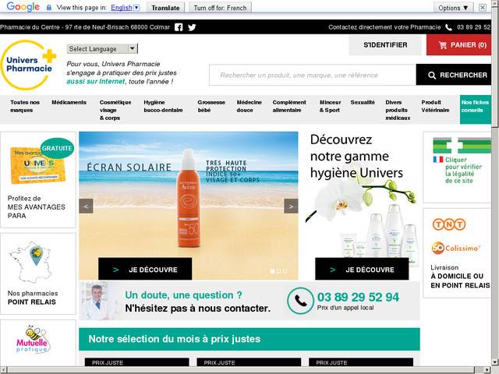499x374 pixels.
Task: Click the vertical scrollbar down arrow
Action: point(495,362)
